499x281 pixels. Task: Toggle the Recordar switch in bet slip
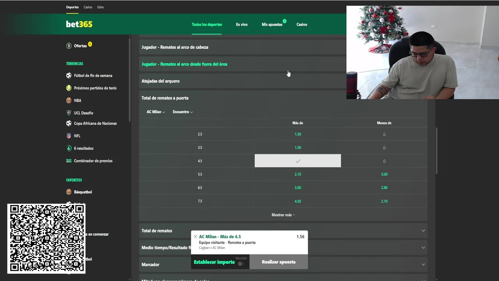241,264
